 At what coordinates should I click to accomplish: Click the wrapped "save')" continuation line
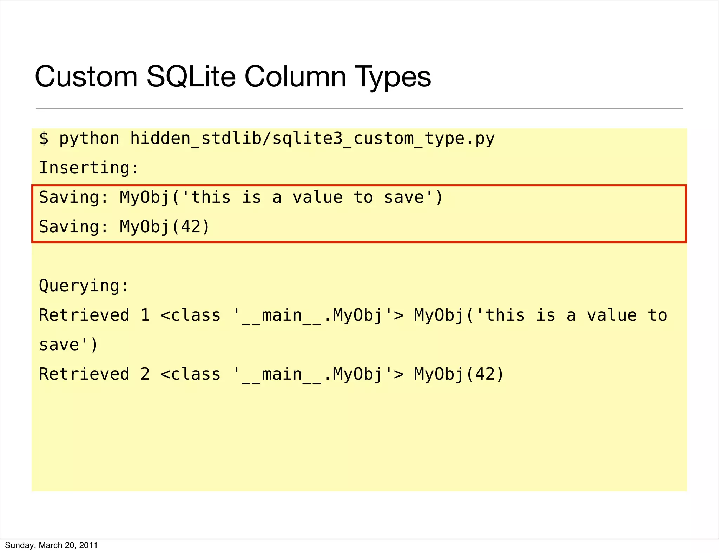pos(68,345)
